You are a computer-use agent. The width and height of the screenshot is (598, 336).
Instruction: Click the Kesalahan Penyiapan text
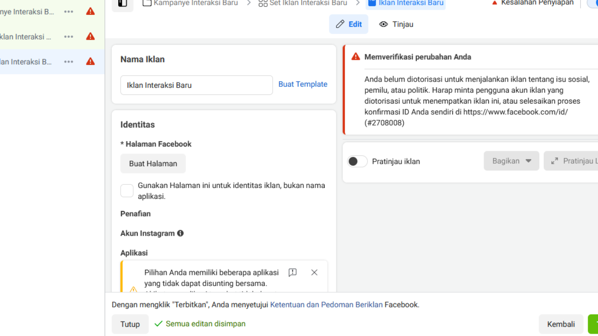pyautogui.click(x=537, y=3)
